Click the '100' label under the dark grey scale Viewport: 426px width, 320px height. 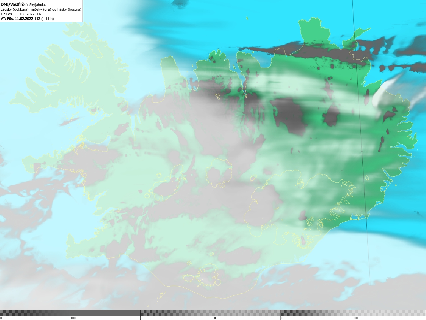coord(73,318)
